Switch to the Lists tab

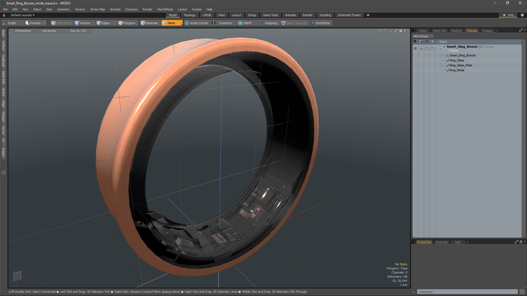pos(458,242)
